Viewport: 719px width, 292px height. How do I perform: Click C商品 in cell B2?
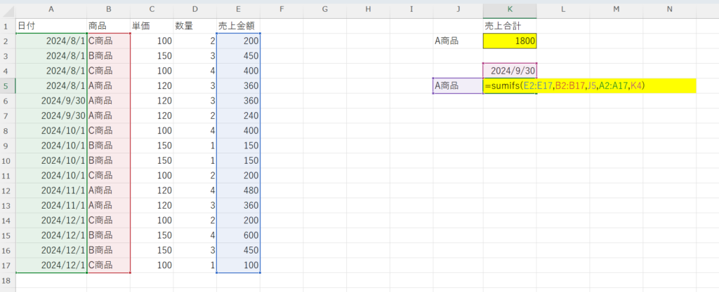pyautogui.click(x=108, y=41)
